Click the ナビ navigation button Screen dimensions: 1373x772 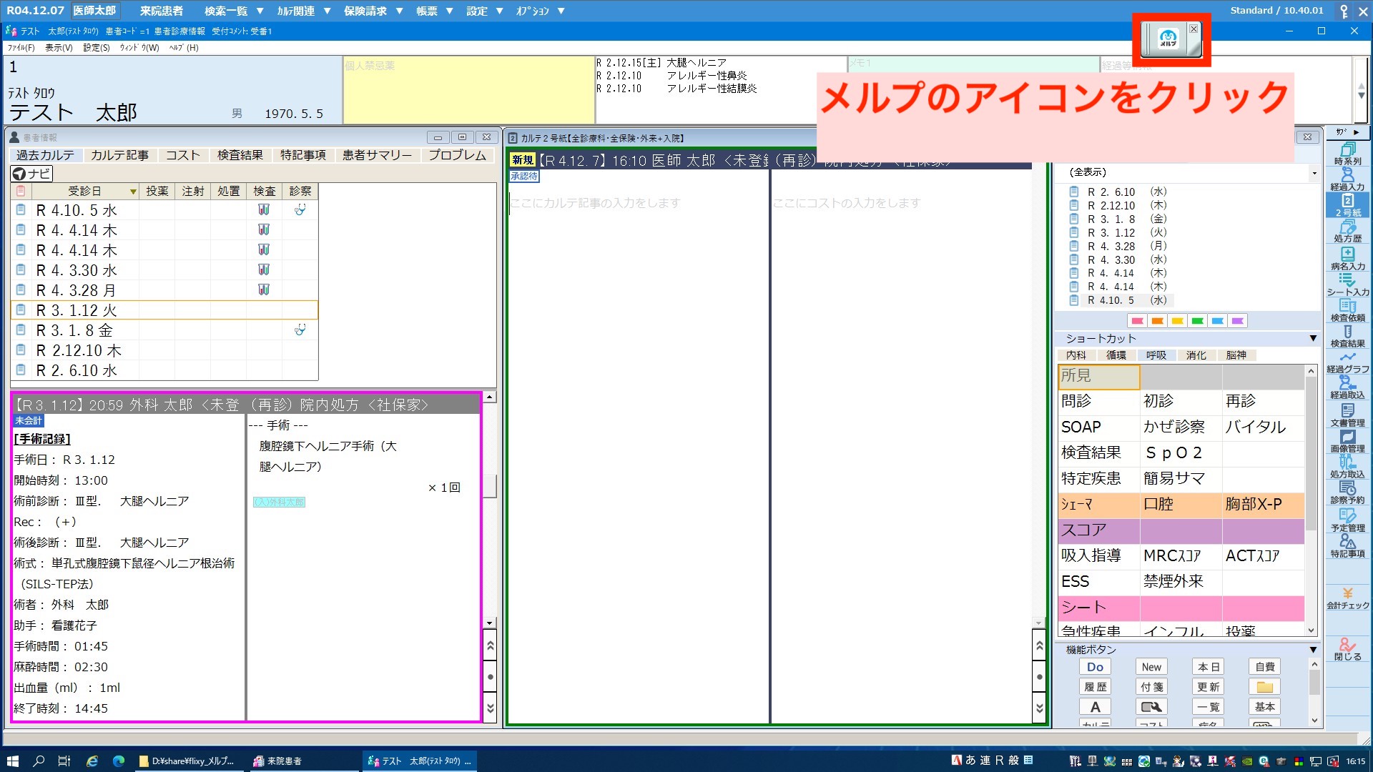tap(32, 174)
